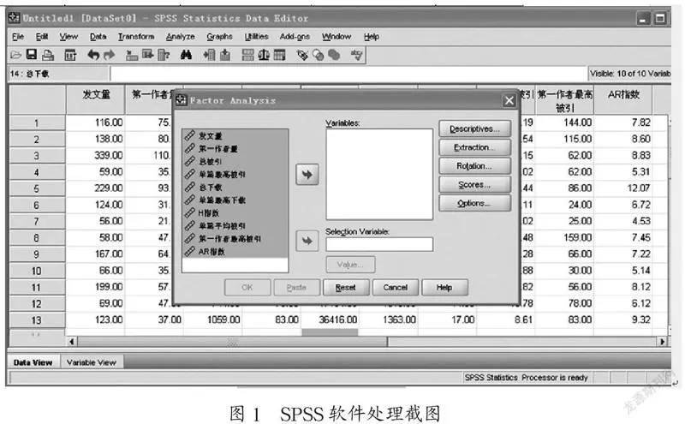Click the horizontal scrollbar thumb in data grid
The width and height of the screenshot is (685, 424).
232,342
